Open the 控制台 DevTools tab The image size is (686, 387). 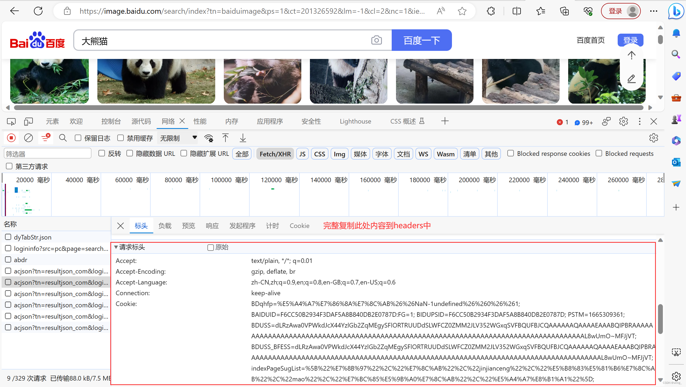(x=111, y=121)
